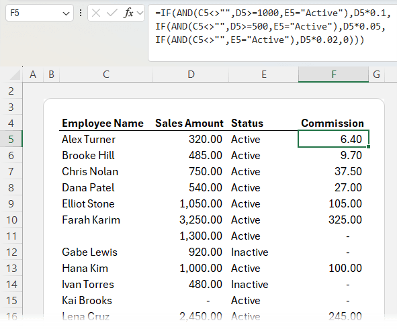Click Ivan Torres's Inactive status cell

(x=263, y=285)
